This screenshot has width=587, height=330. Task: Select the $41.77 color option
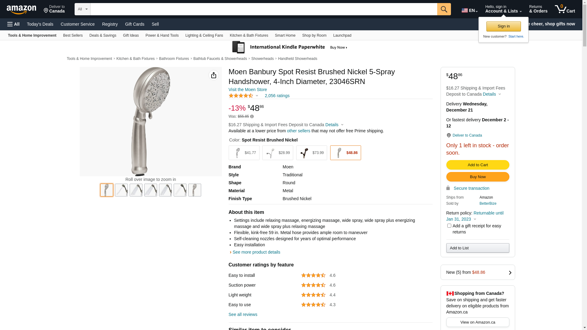pos(244,153)
